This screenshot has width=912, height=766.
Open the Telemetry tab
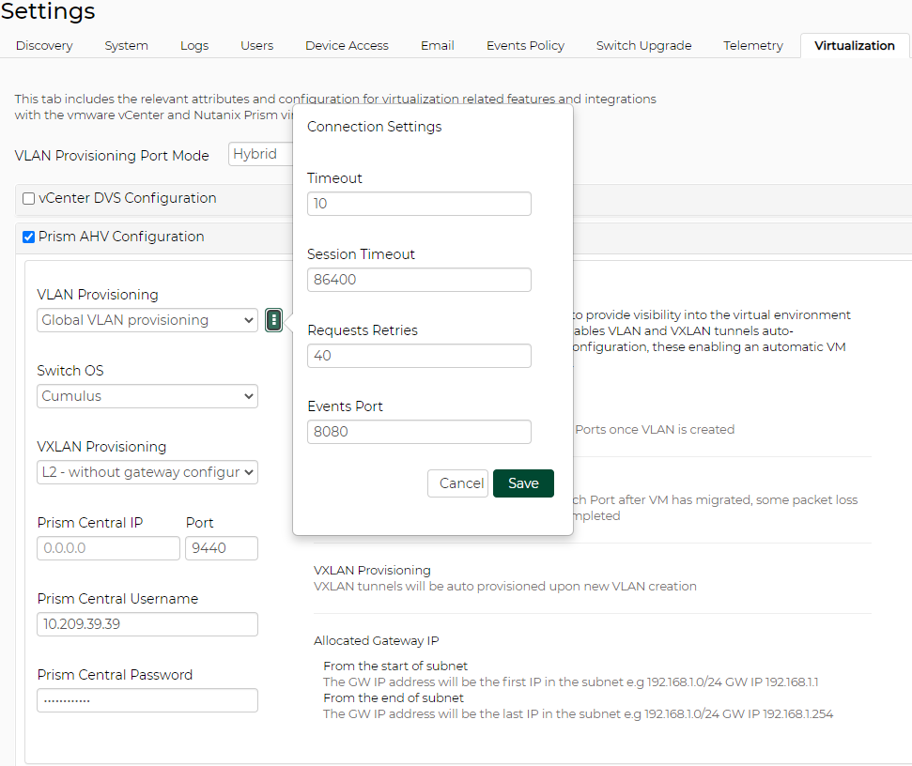(x=752, y=45)
